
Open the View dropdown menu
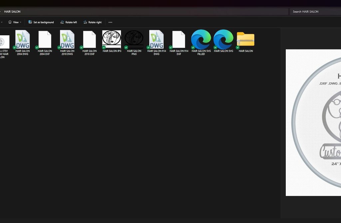point(15,22)
